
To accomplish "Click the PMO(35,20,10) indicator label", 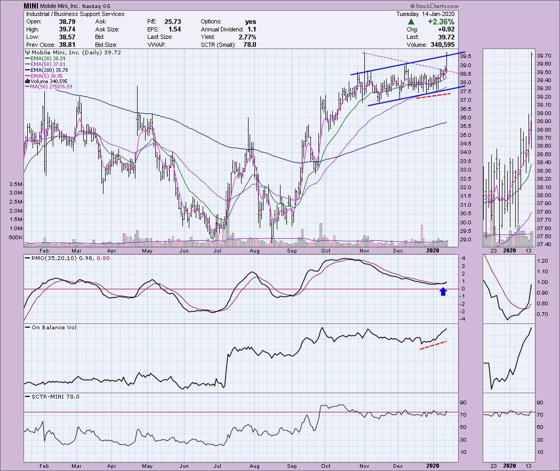I will pyautogui.click(x=67, y=258).
